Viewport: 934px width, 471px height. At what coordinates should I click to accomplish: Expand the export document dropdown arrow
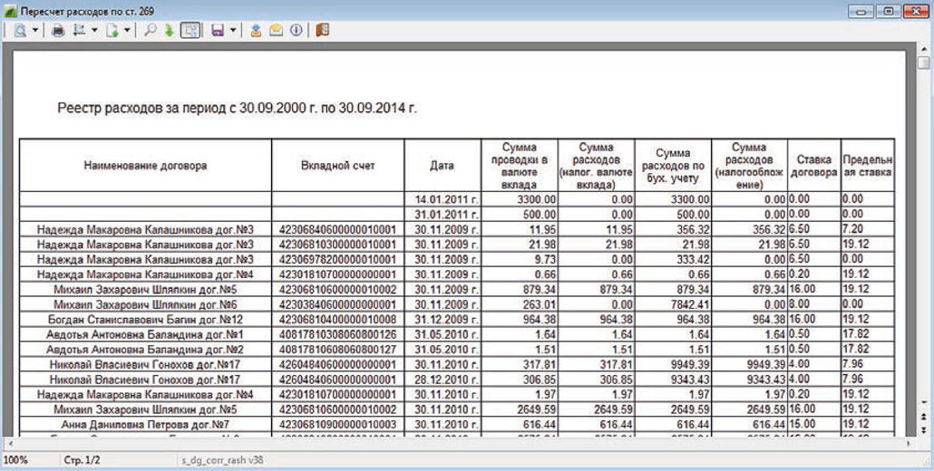coord(128,30)
